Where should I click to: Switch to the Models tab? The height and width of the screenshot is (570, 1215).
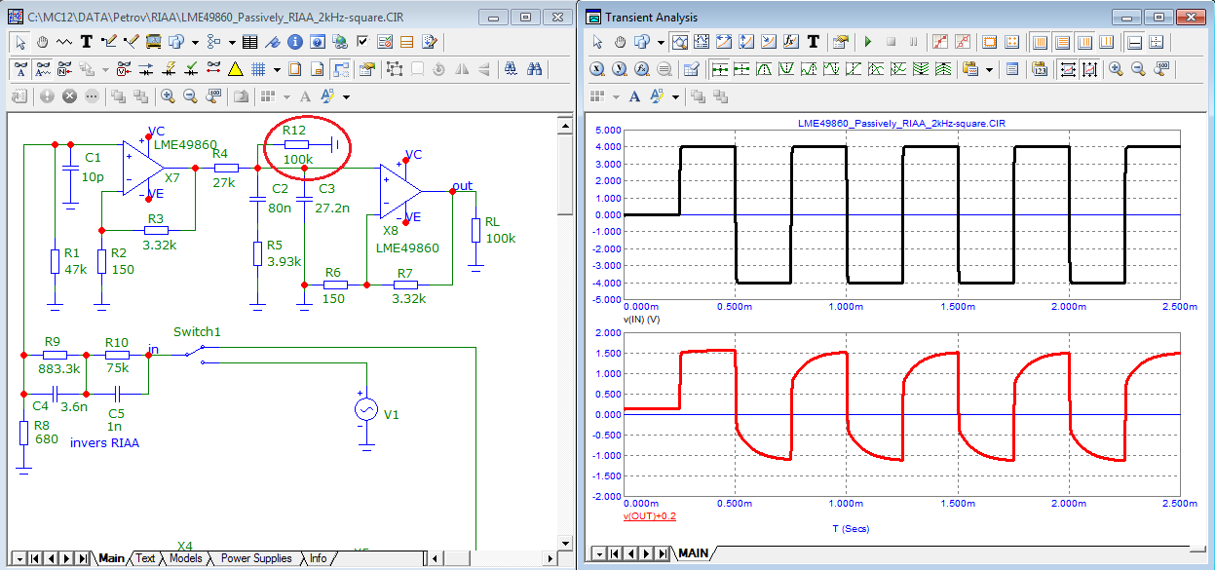(186, 558)
